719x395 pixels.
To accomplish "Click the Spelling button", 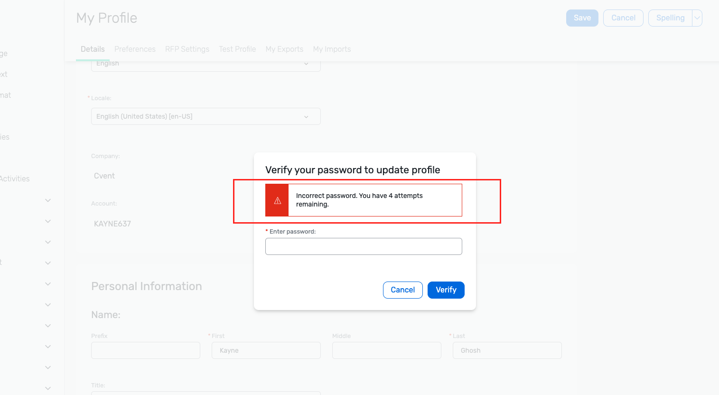I will click(670, 18).
